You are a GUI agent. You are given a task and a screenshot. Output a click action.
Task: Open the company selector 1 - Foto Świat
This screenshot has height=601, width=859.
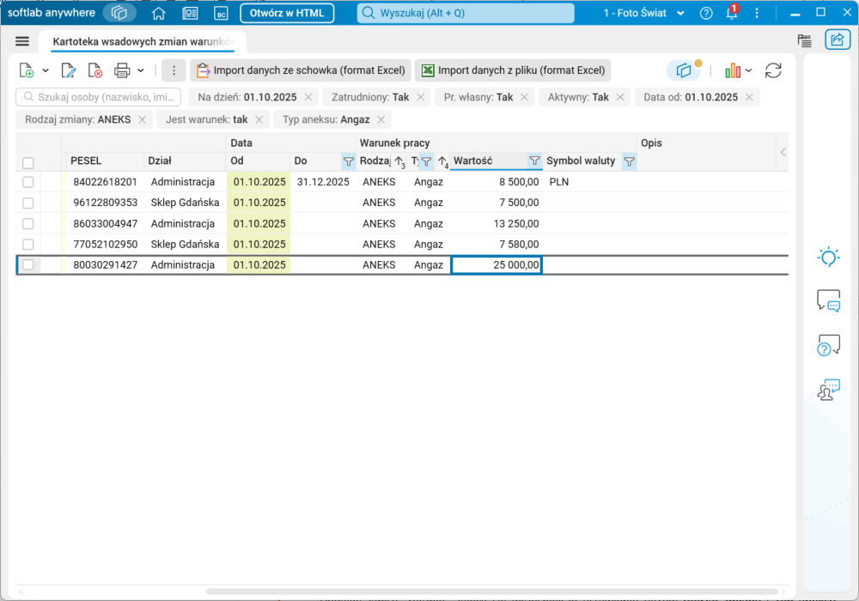point(644,13)
